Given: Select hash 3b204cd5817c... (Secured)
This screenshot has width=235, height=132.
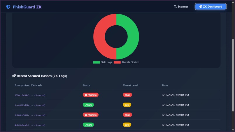Looking at the screenshot, I should [30, 115].
